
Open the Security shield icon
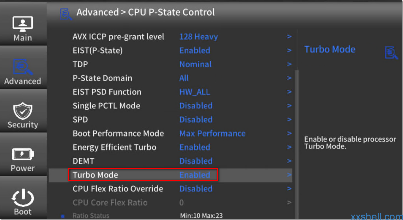point(23,111)
